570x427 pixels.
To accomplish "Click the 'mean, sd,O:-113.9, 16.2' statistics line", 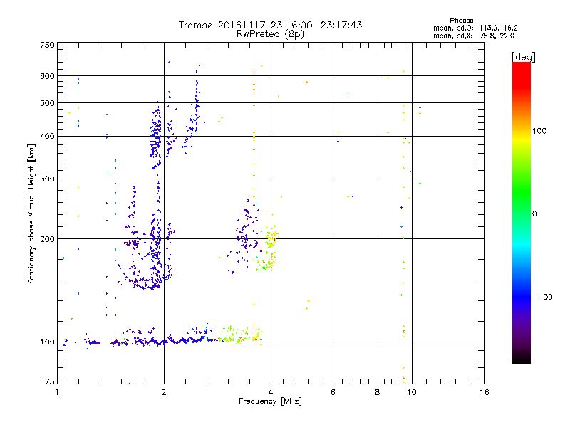I will (475, 28).
